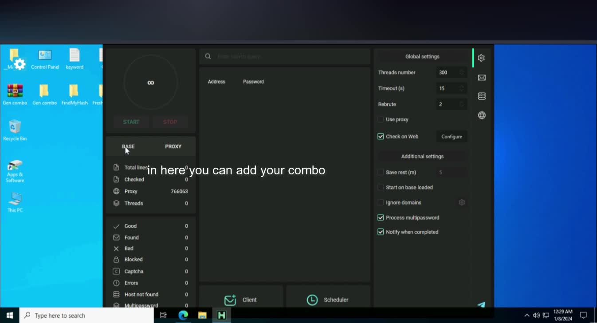Click the Windows taskbar search box
The height and width of the screenshot is (323, 597).
coord(86,315)
